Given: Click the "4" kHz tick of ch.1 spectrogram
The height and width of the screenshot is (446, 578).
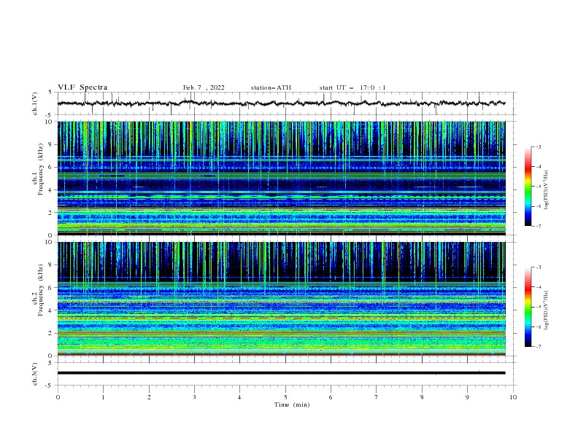Looking at the screenshot, I should tap(50, 190).
